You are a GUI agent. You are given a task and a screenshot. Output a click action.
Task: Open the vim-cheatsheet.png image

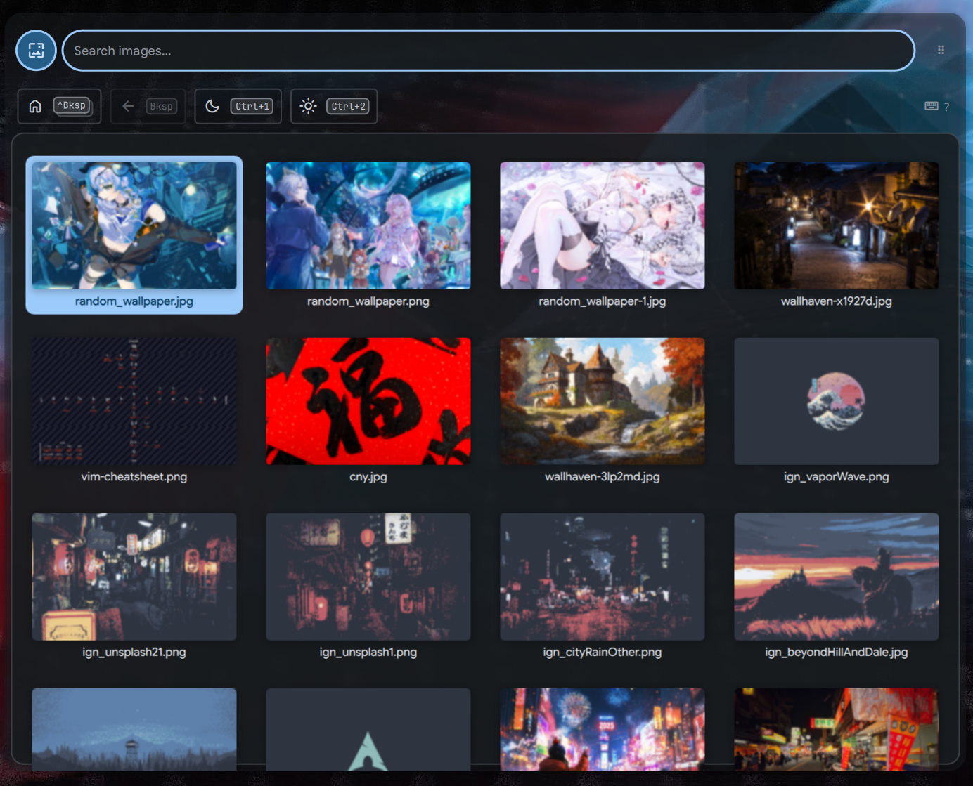pos(134,401)
